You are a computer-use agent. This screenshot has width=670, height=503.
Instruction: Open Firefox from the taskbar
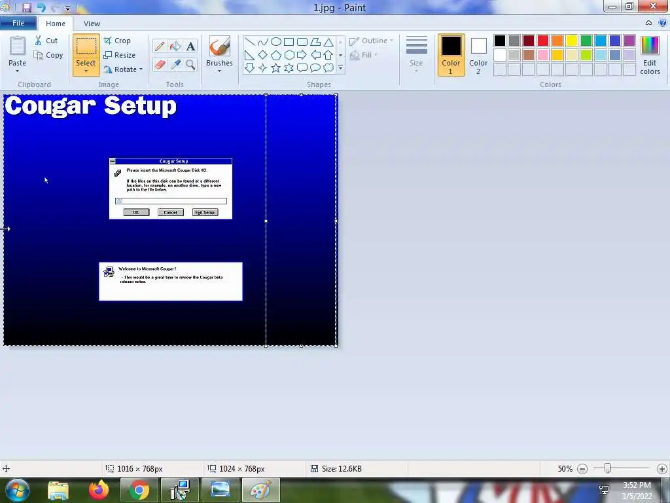click(99, 490)
